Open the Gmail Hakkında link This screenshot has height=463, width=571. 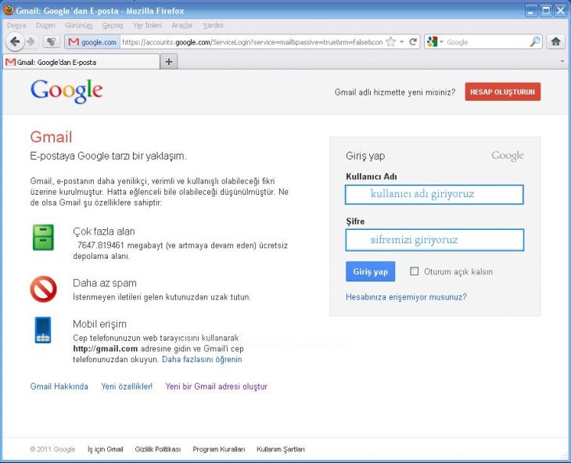tap(59, 386)
